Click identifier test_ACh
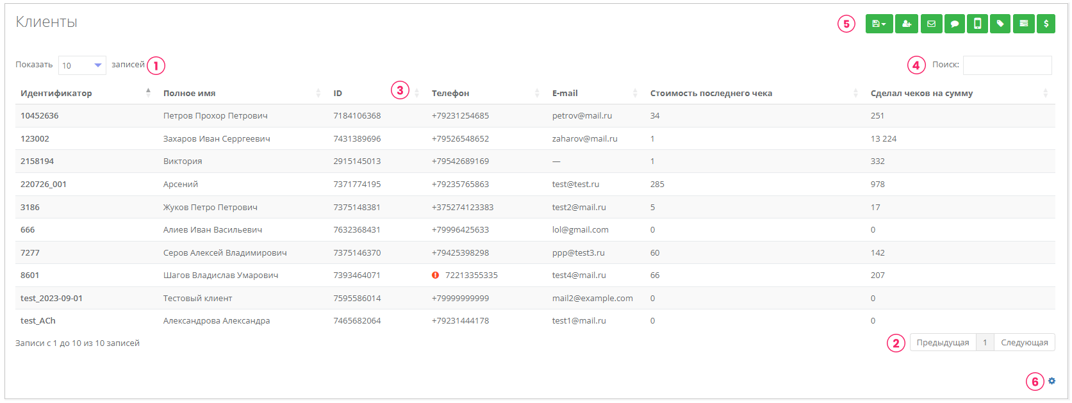Screen dimensions: 1072x403 [38, 321]
